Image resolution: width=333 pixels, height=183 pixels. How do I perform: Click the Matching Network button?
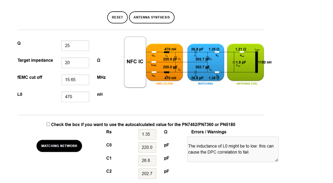(59, 146)
